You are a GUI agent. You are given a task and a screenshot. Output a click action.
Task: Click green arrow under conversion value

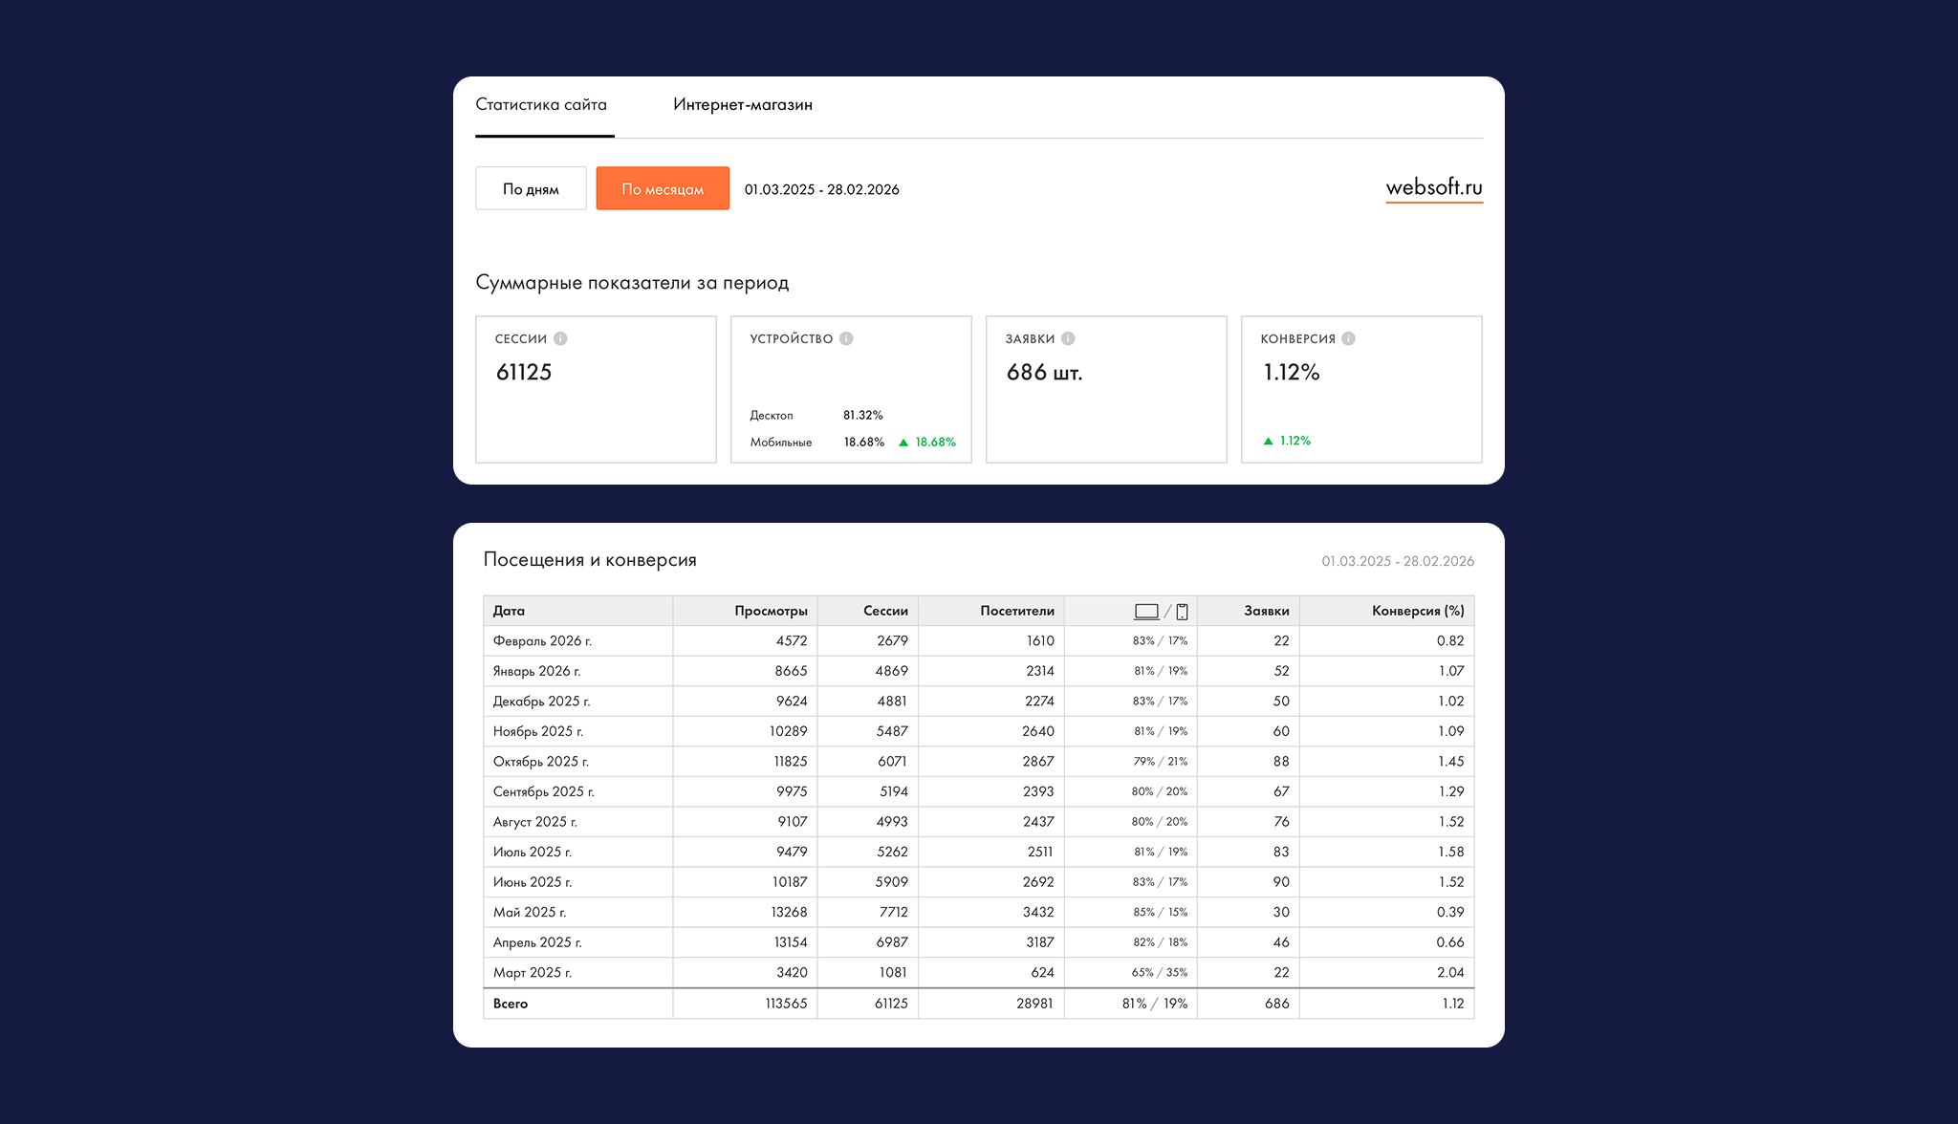point(1268,441)
